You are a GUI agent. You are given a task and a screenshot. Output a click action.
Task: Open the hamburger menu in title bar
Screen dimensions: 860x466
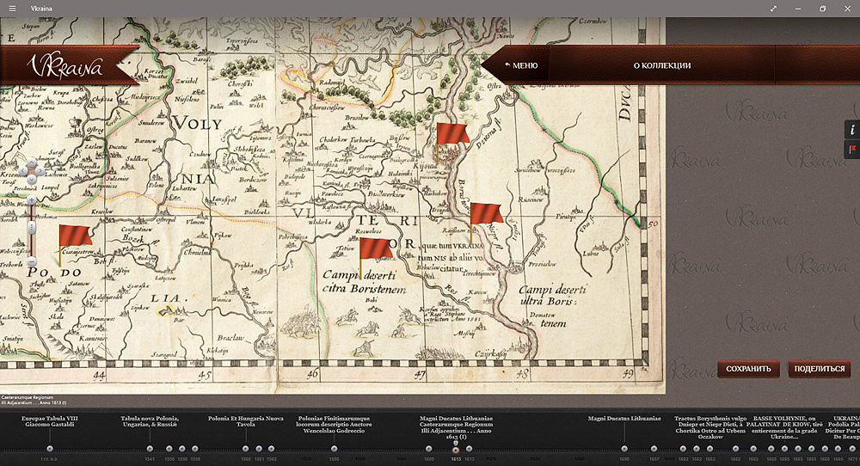pos(12,9)
